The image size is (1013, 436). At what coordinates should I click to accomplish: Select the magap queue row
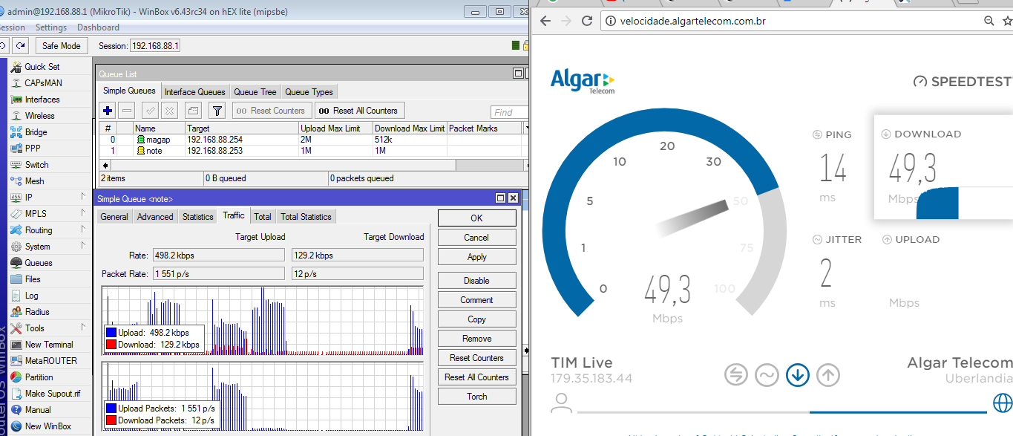click(313, 140)
